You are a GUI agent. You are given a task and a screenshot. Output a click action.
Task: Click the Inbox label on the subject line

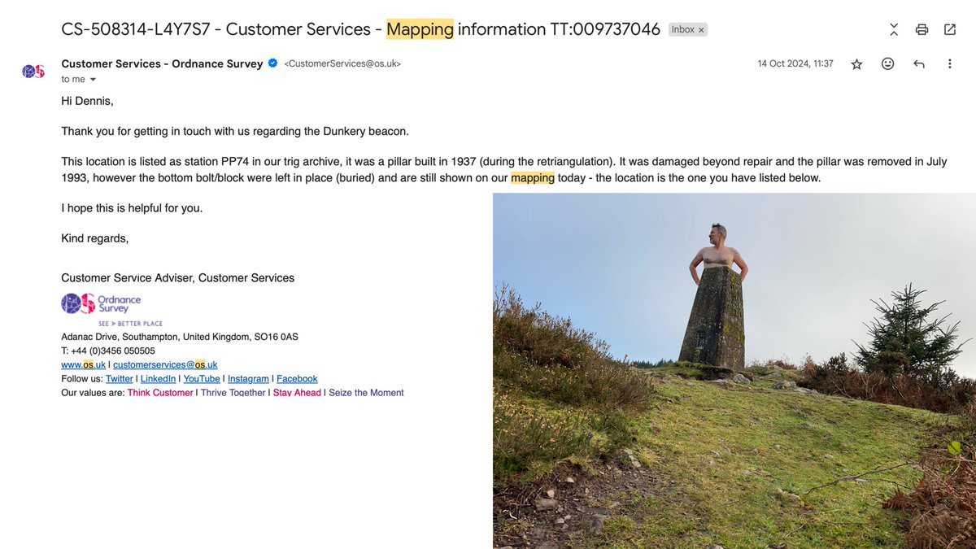click(684, 28)
